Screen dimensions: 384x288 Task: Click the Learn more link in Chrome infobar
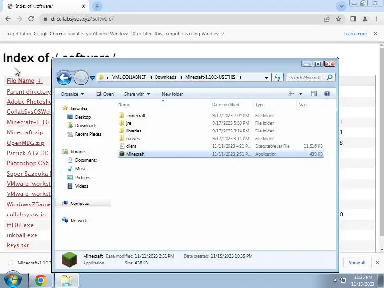coord(355,34)
